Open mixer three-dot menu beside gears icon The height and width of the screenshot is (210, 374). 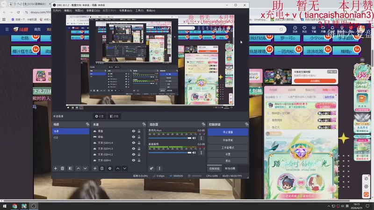click(x=159, y=168)
